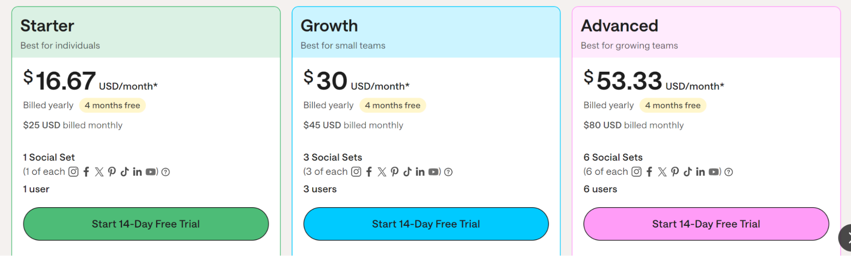Click the LinkedIn icon in Growth plan

[420, 172]
